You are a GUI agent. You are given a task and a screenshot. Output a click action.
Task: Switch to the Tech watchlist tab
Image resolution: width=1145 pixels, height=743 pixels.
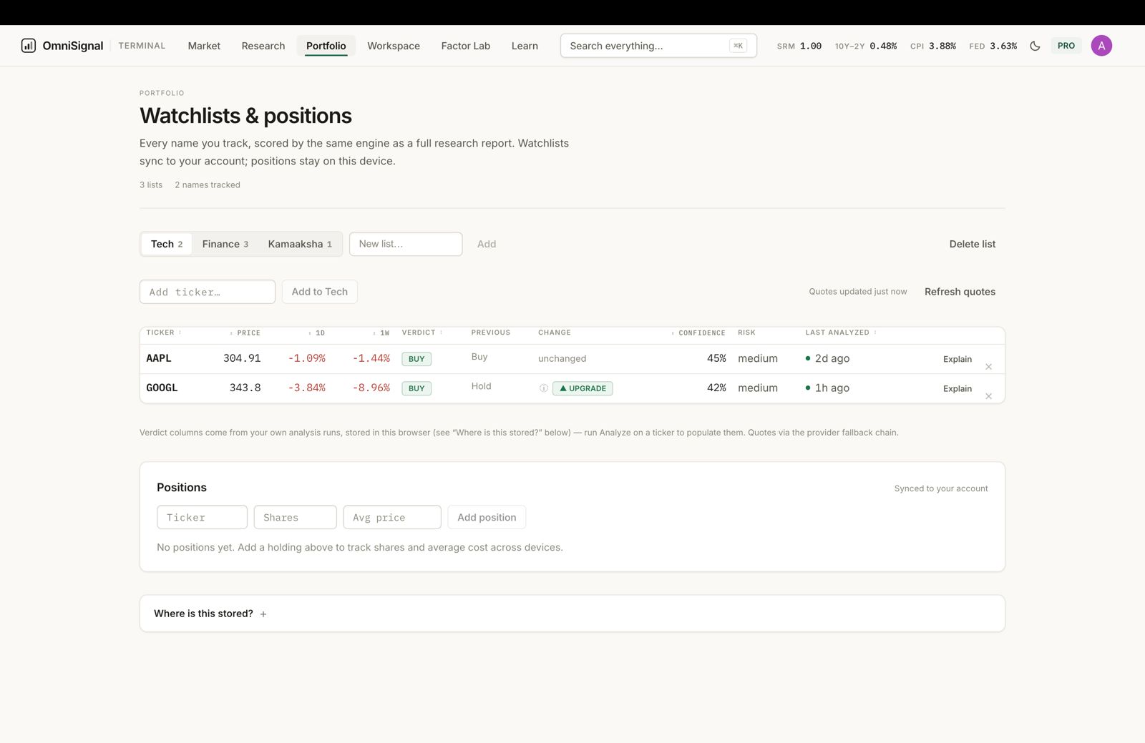[167, 244]
